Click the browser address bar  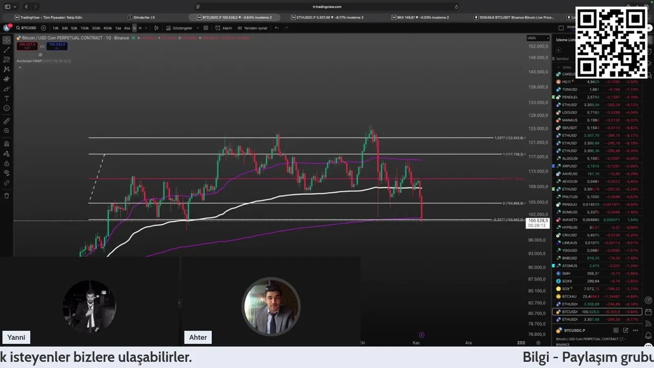tap(327, 7)
